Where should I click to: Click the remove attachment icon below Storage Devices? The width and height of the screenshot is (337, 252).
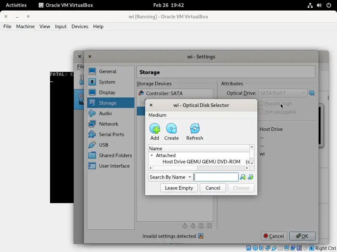click(209, 226)
